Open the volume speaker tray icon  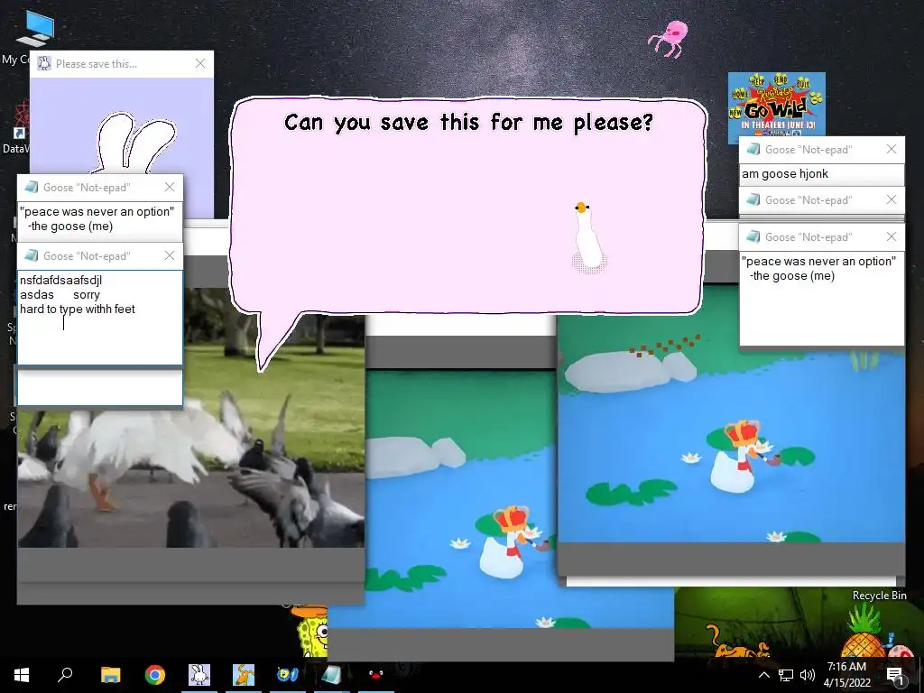click(x=808, y=675)
